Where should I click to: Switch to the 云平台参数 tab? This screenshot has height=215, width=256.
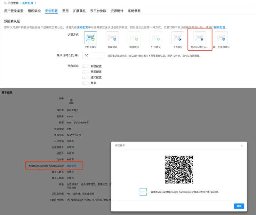(98, 11)
